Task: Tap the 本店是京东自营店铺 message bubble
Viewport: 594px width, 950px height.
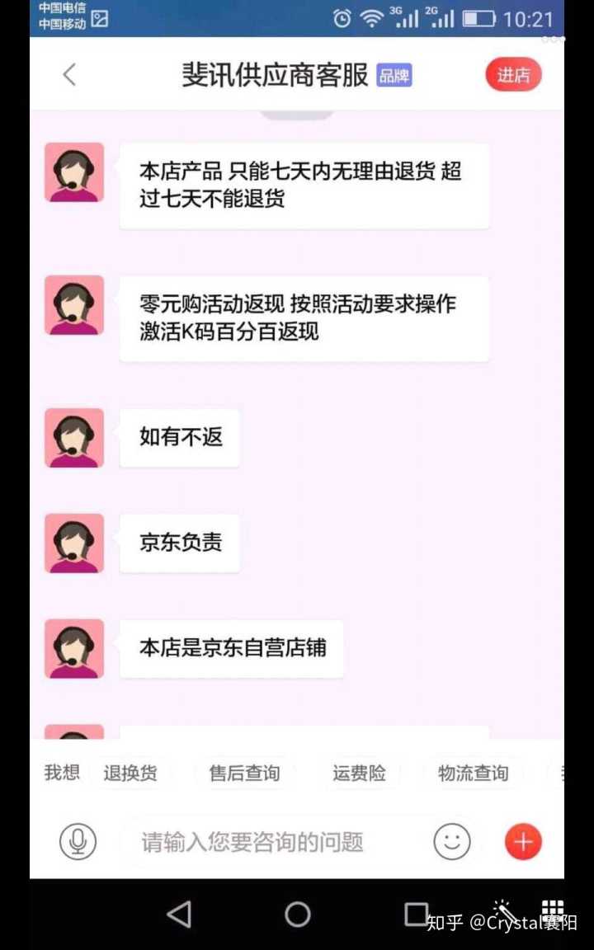Action: coord(232,648)
